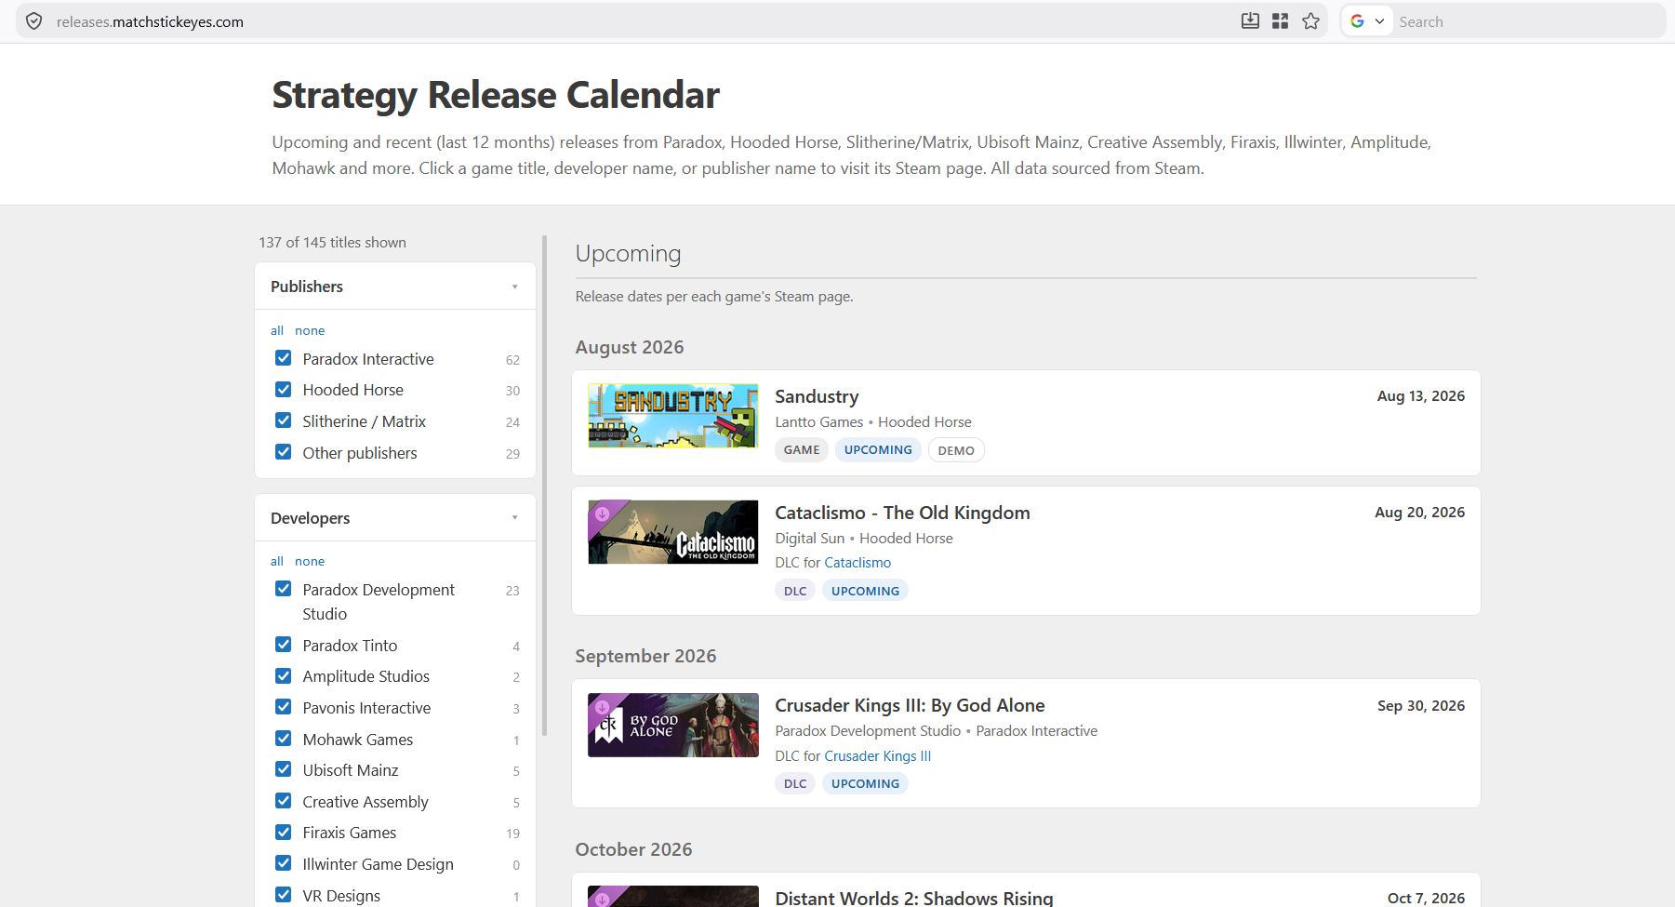Click Hooded Horse on the Sandustry card
This screenshot has width=1675, height=907.
924,422
